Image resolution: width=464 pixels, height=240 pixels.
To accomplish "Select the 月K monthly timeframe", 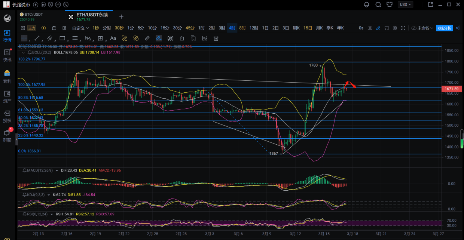I will coord(319,28).
